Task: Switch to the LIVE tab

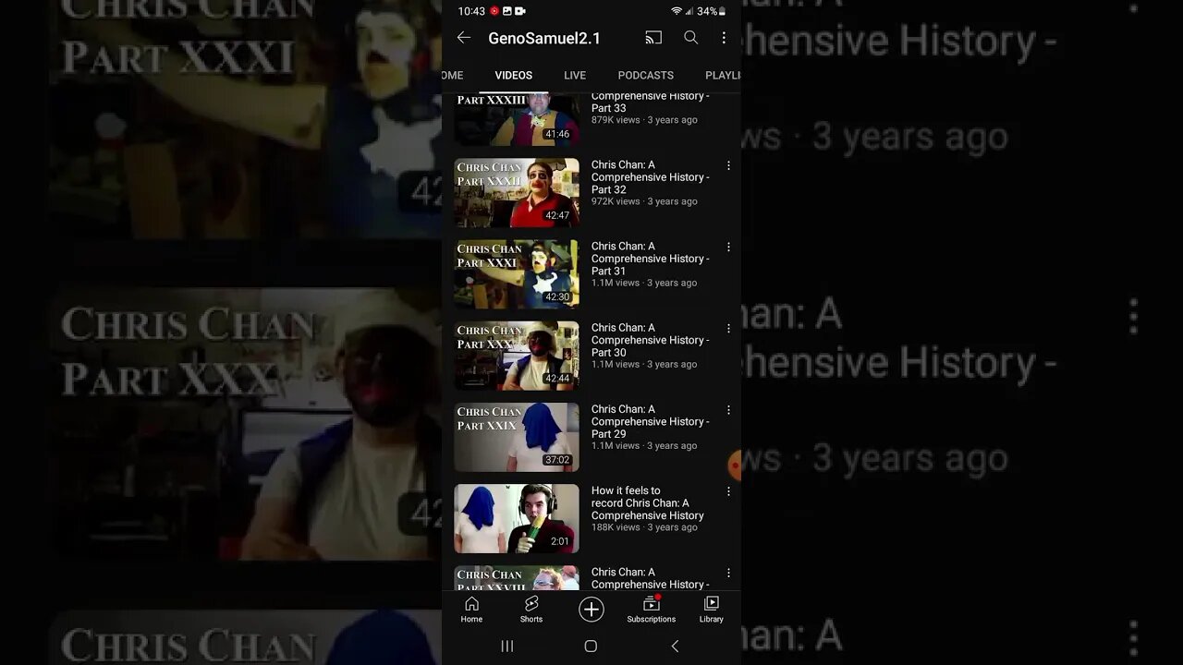Action: point(575,75)
